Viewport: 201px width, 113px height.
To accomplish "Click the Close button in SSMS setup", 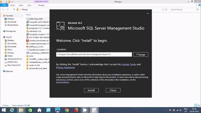I will 113,90.
